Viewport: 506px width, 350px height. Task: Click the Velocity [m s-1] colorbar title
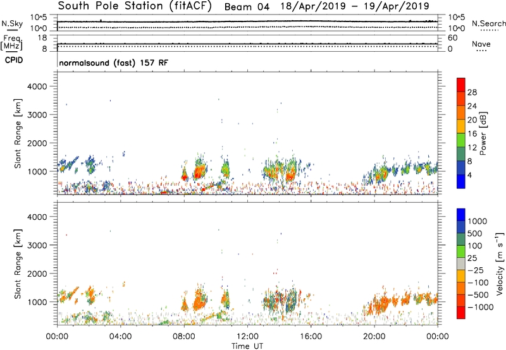tap(500, 263)
